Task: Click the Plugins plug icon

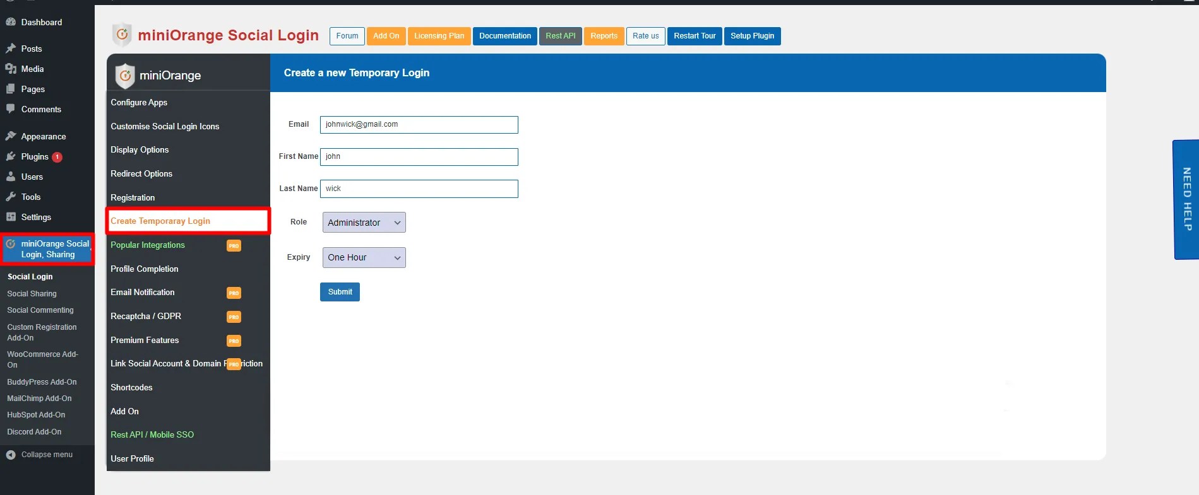Action: pyautogui.click(x=11, y=156)
